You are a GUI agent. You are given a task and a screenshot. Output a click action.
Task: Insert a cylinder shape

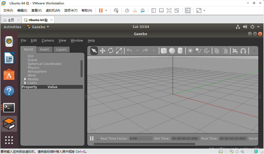coord(180,51)
